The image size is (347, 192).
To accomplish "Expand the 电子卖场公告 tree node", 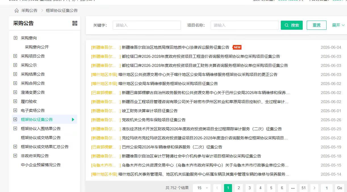I will (x=15, y=110).
